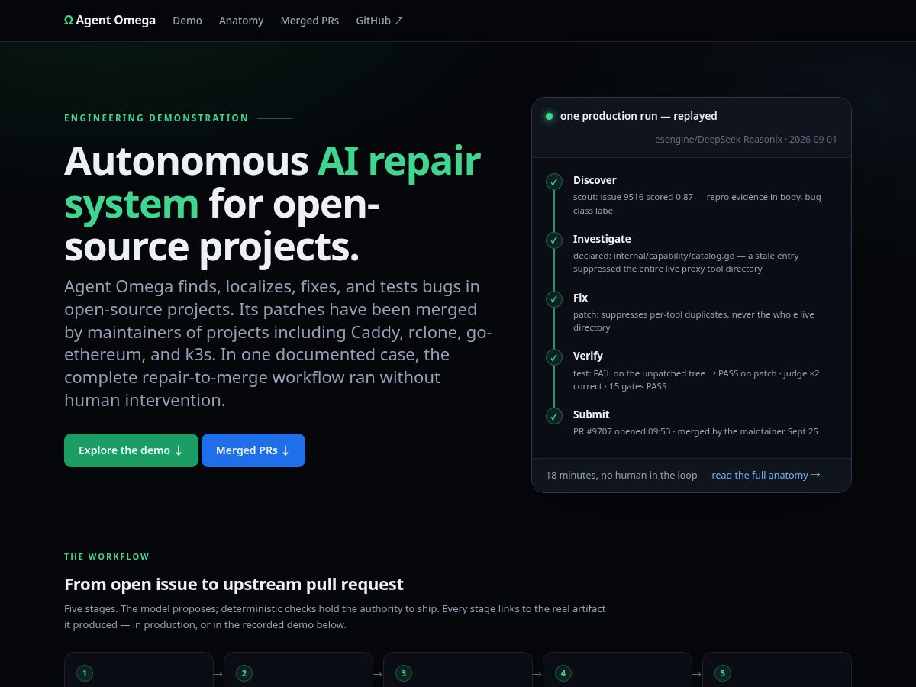Click the Verify step title
The height and width of the screenshot is (687, 916).
[x=588, y=356]
